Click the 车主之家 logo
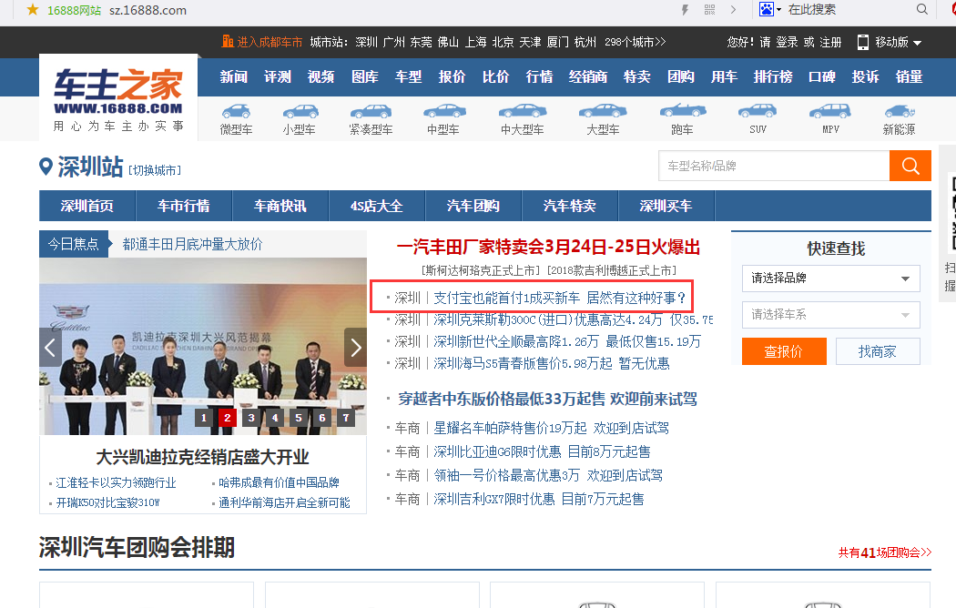Viewport: 956px width, 608px height. click(118, 98)
